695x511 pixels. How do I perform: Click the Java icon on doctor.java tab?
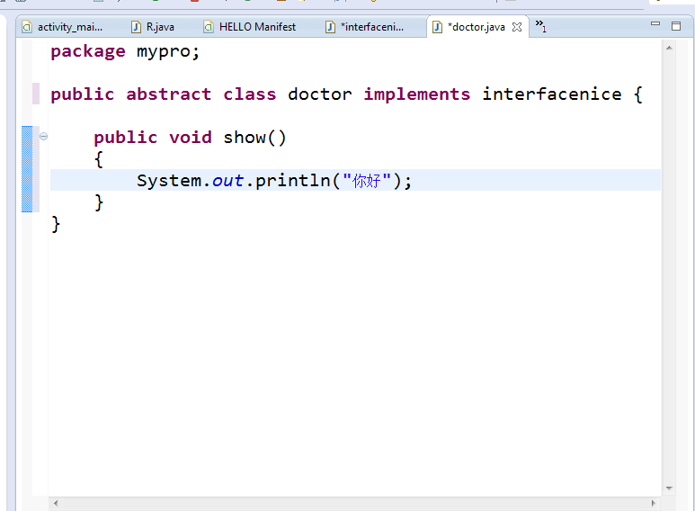437,28
